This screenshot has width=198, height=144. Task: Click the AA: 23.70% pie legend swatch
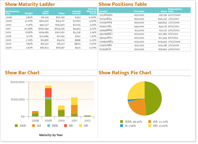pyautogui.click(x=150, y=122)
